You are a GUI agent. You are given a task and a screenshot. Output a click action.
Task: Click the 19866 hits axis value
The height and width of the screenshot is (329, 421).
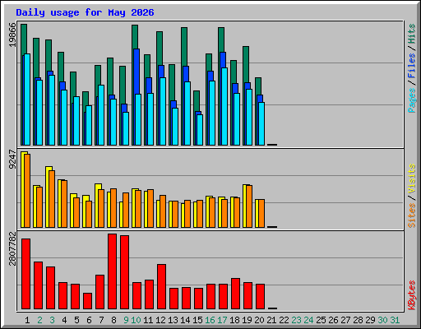click(12, 35)
